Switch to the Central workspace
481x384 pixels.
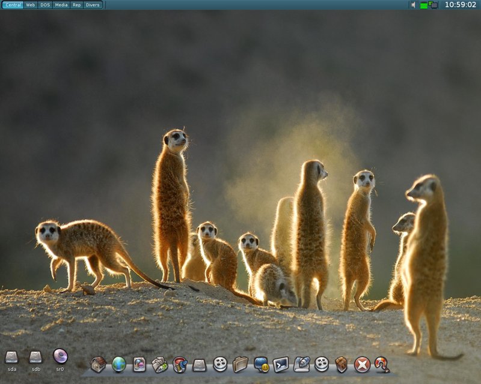click(x=13, y=5)
